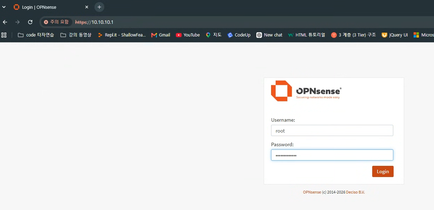Select the Login | OPNsense browser tab
Screen dimensions: 434x210
[51, 7]
